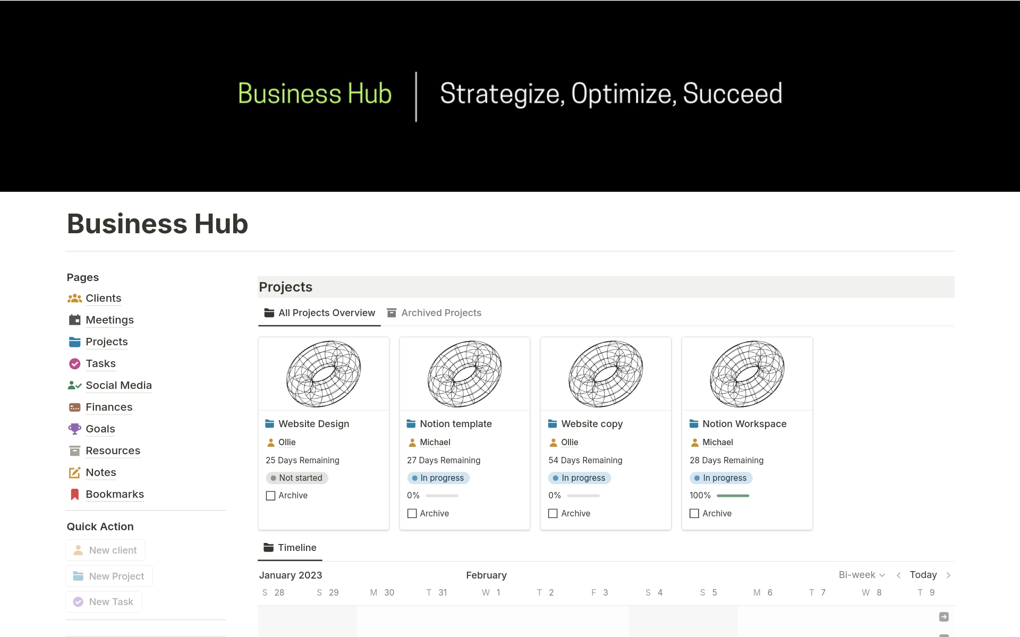Check Archive on the Website copy card
This screenshot has width=1020, height=637.
click(553, 513)
